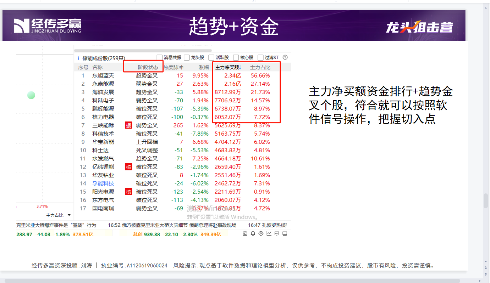Click the blue sort arrow on 主力净买额
Image resolution: width=490 pixels, height=283 pixels.
click(x=240, y=67)
